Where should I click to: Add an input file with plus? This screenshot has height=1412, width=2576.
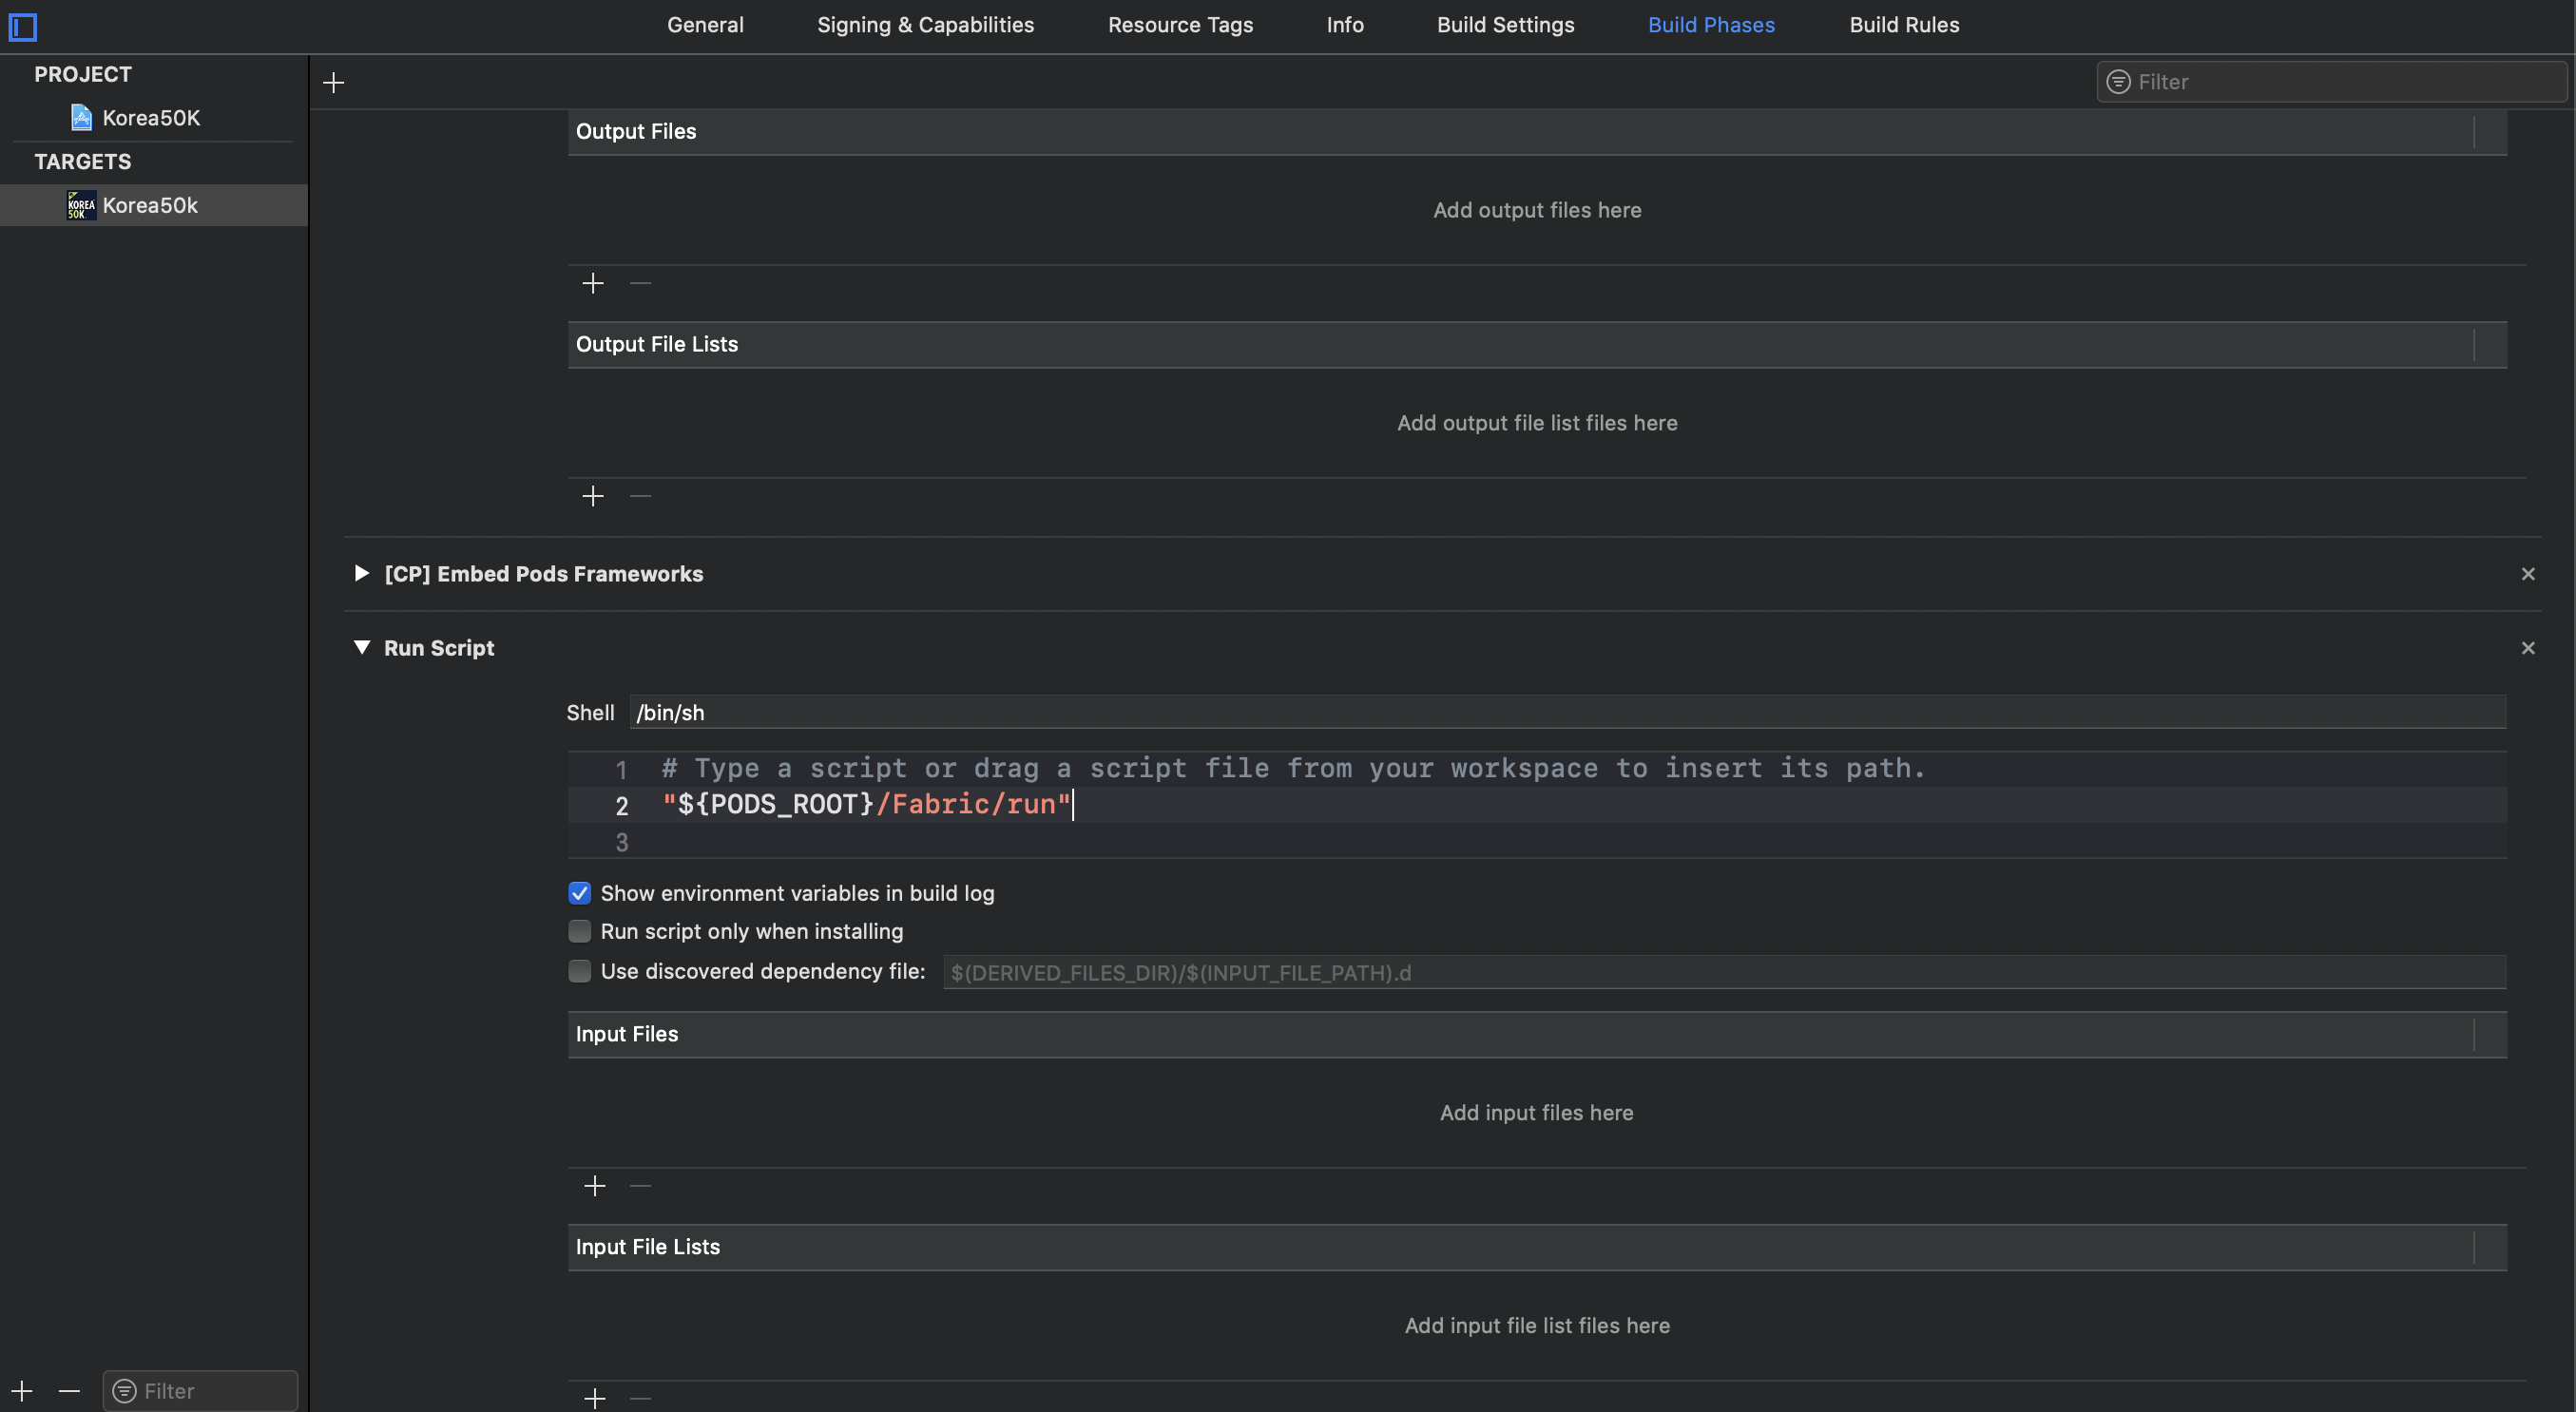[x=595, y=1186]
